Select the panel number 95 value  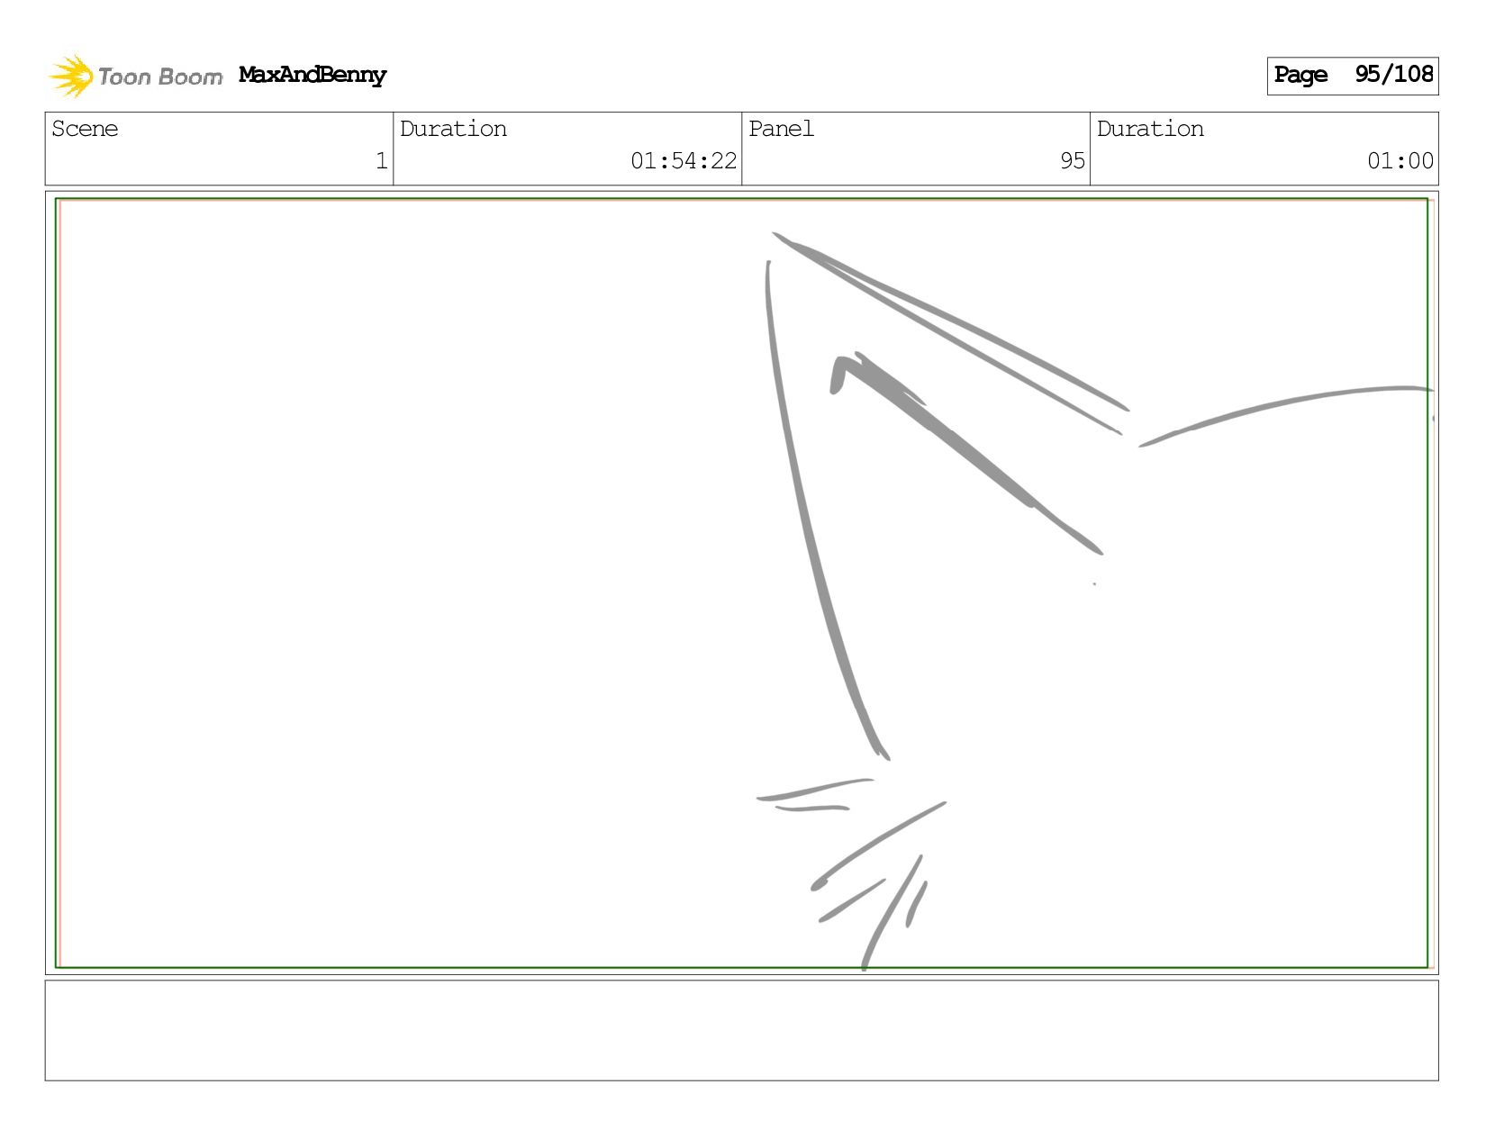click(1073, 161)
